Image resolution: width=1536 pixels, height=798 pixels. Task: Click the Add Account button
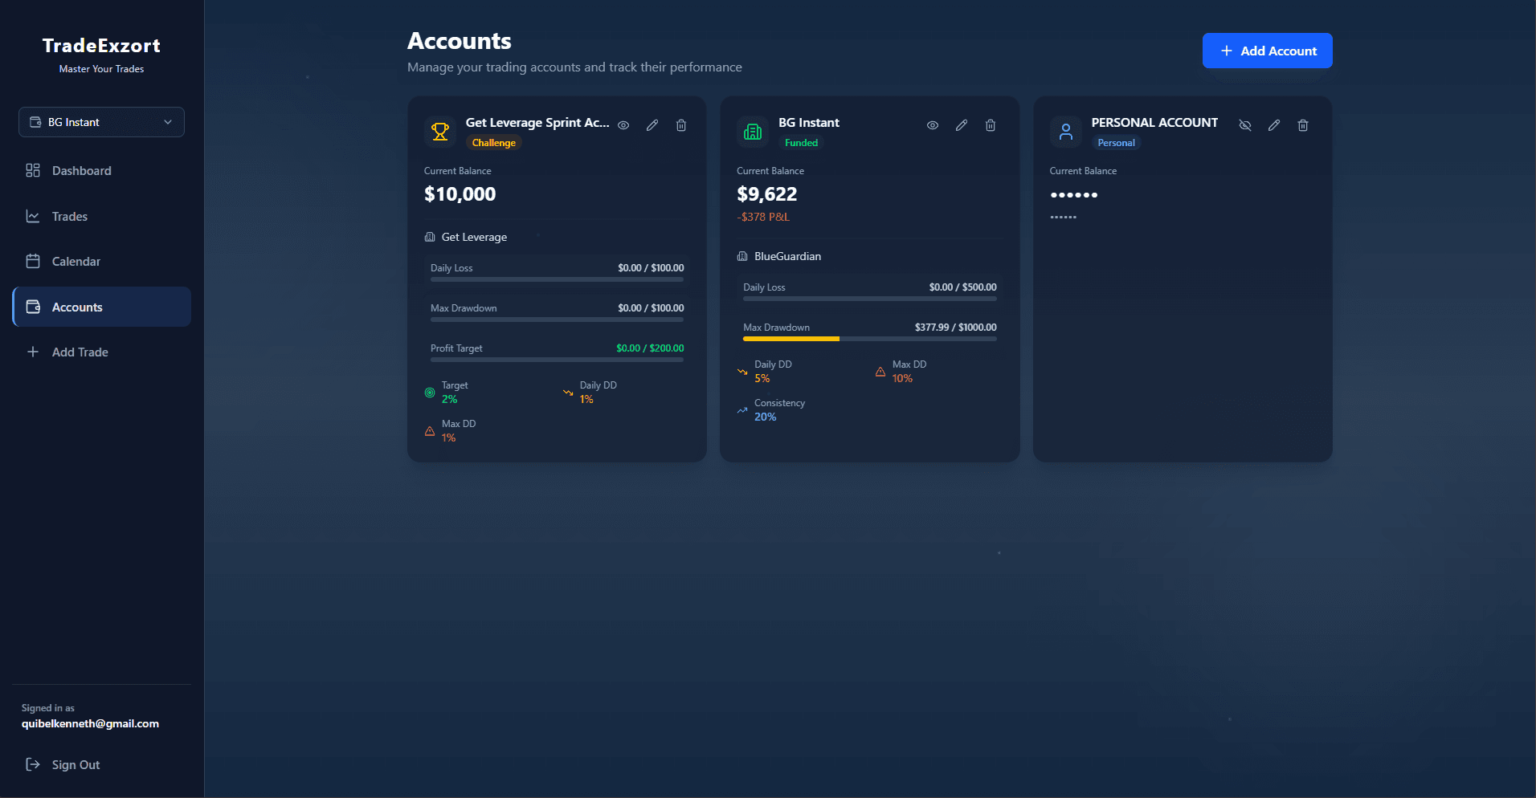click(x=1267, y=51)
